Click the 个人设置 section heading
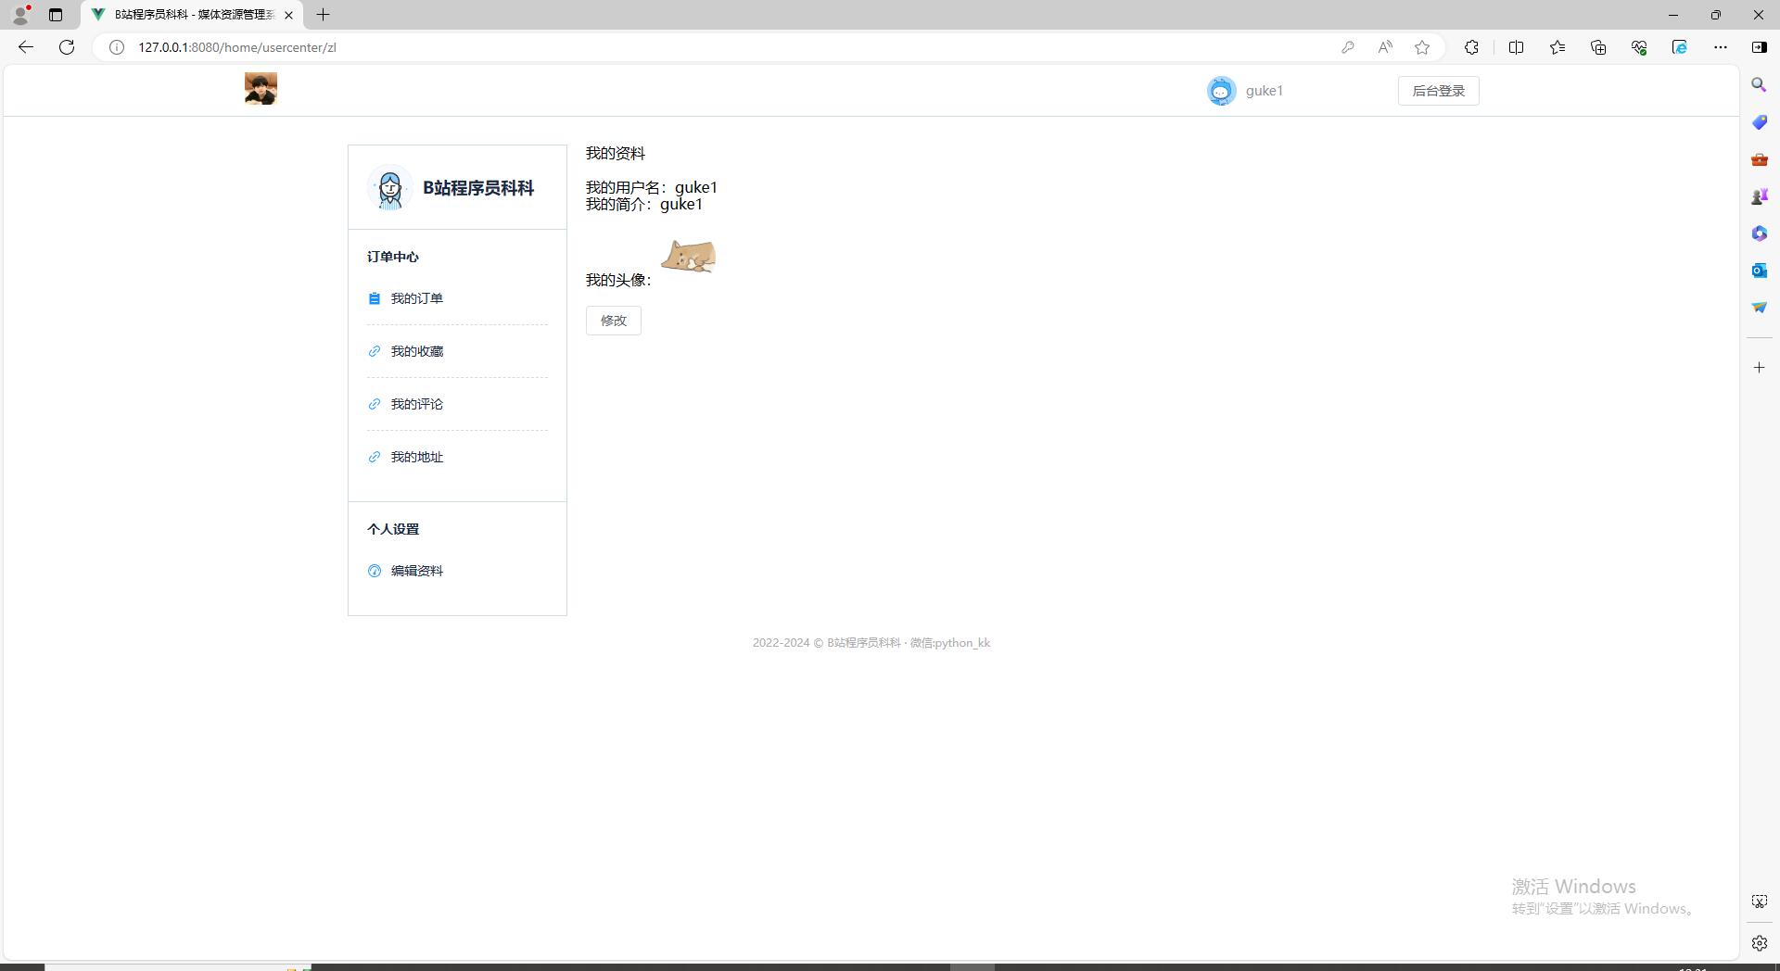This screenshot has height=971, width=1780. [392, 529]
